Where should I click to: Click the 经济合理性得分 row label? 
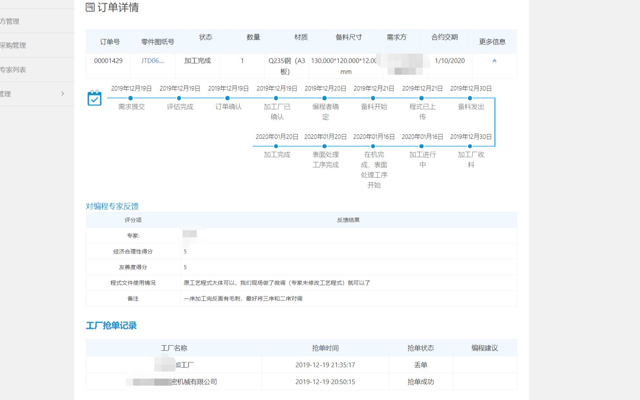[x=133, y=251]
